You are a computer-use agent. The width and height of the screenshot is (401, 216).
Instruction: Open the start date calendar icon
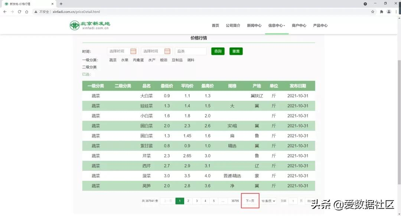133,51
